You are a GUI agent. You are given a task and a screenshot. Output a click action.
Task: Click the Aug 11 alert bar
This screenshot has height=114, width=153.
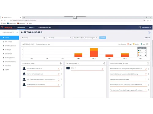[109, 56]
